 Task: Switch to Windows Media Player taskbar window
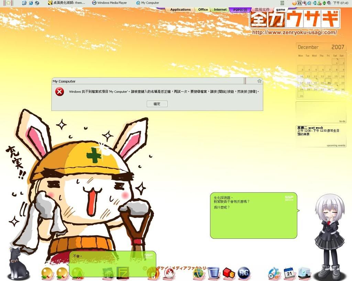(x=110, y=3)
